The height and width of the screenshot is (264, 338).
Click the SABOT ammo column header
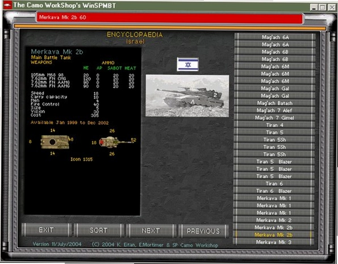pyautogui.click(x=115, y=68)
